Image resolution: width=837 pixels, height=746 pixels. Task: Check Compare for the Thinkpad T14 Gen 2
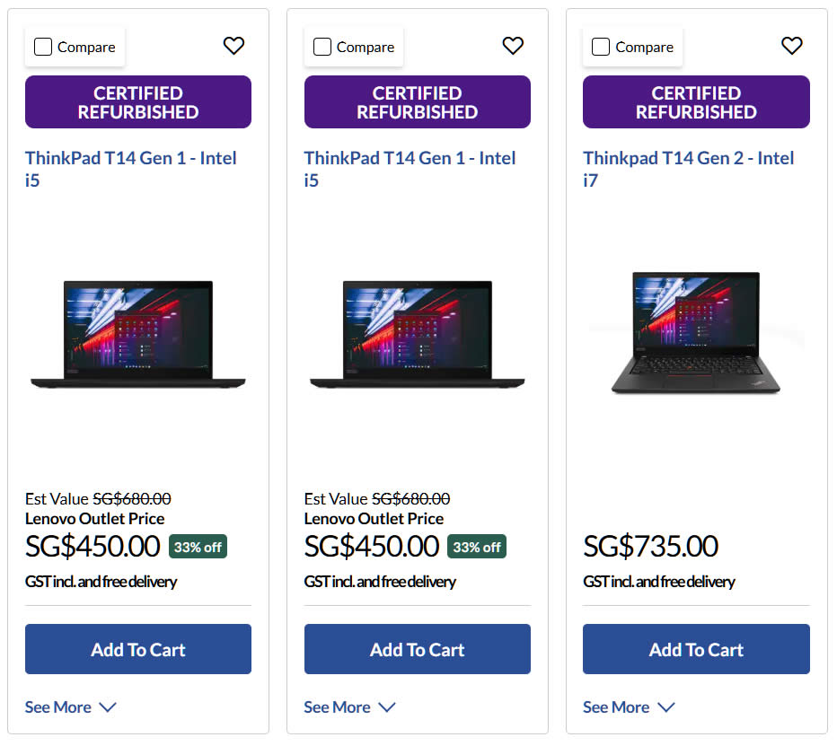pyautogui.click(x=601, y=48)
